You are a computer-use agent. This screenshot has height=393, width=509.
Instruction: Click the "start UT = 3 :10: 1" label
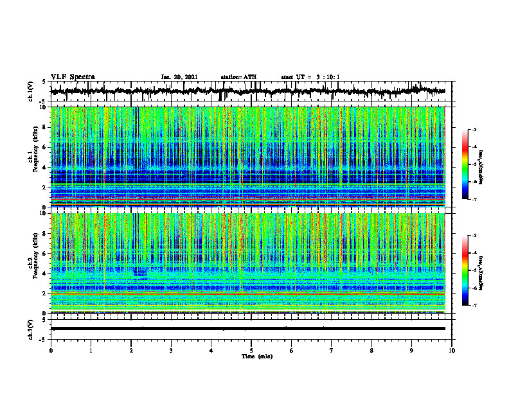[310, 77]
